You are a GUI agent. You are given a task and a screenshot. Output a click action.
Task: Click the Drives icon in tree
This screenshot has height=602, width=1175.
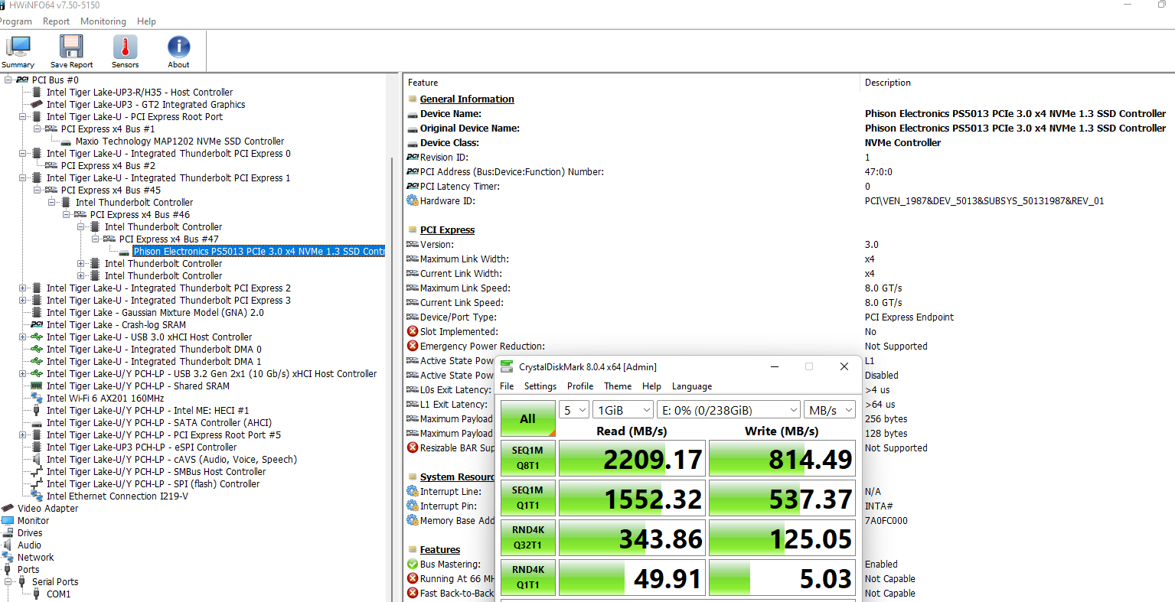click(x=8, y=532)
